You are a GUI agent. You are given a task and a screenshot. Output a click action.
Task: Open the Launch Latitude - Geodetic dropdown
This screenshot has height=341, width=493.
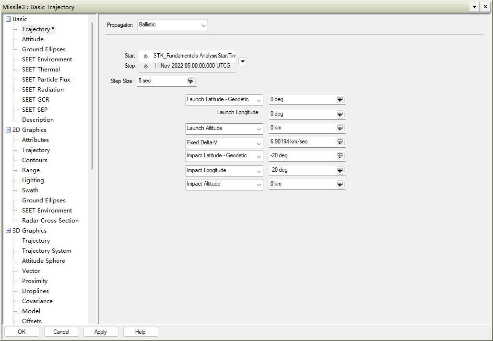[259, 100]
